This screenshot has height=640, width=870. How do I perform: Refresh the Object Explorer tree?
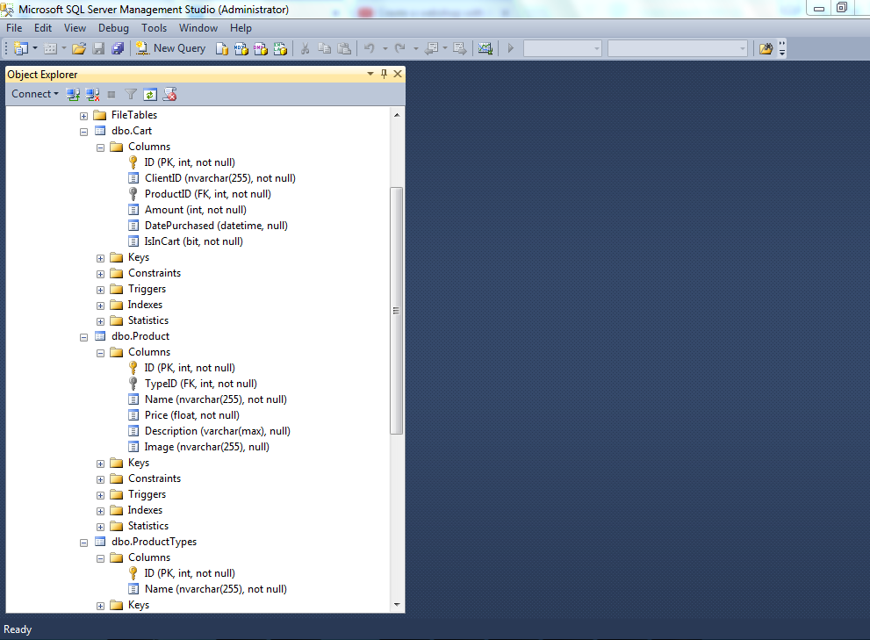(150, 95)
